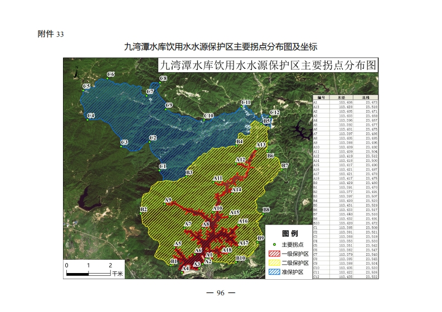Click the 编号 column header in the table
This screenshot has width=442, height=312.
tap(320, 97)
